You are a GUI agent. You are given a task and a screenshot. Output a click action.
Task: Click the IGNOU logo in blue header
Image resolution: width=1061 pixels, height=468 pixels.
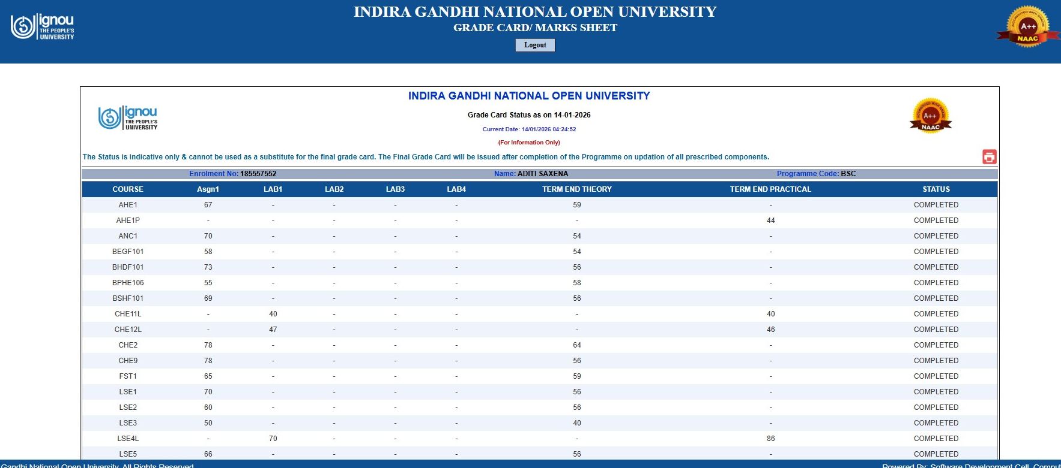[43, 27]
